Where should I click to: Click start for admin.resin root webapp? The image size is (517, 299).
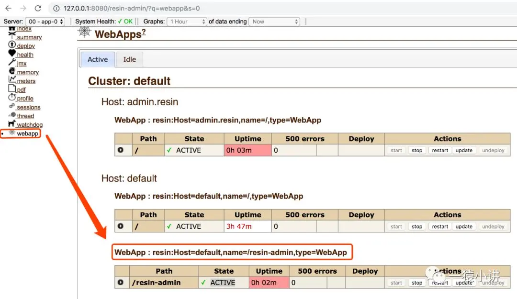pos(396,150)
